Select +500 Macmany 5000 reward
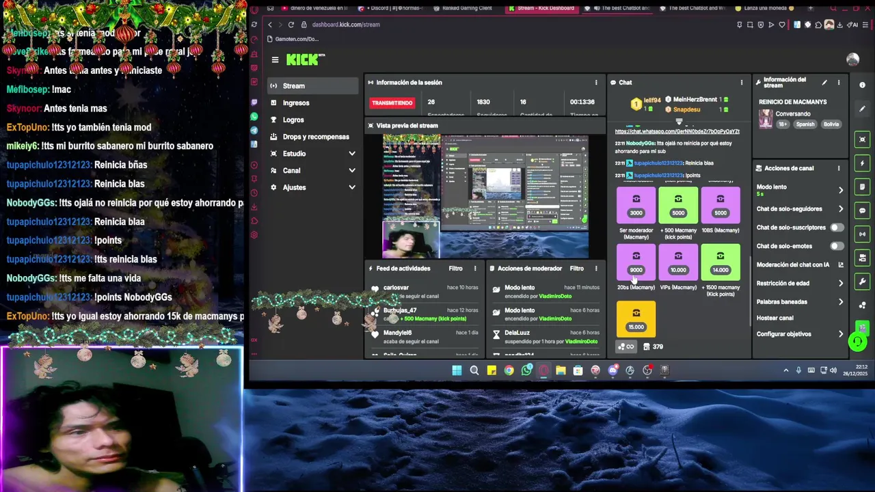 678,205
